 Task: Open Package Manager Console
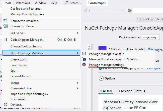tap(106, 54)
